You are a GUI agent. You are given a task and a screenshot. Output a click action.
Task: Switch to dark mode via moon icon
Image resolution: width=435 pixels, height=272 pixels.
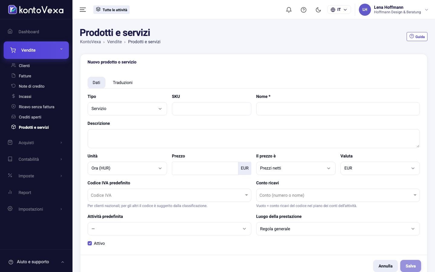[x=318, y=10]
